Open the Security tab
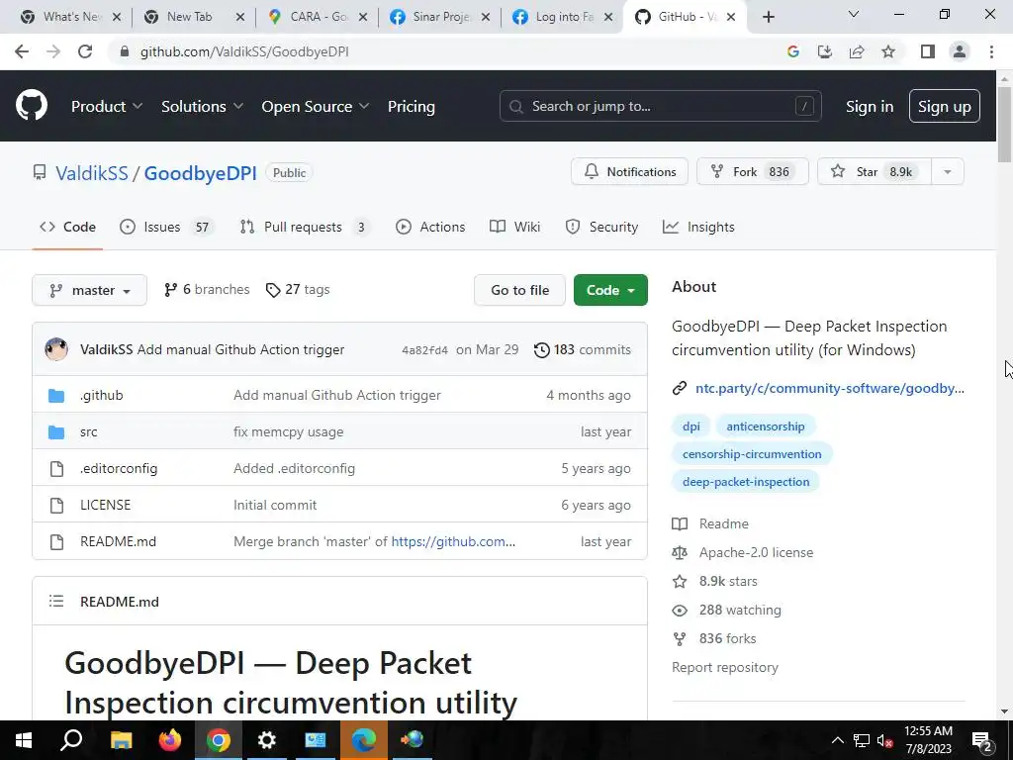Image resolution: width=1013 pixels, height=760 pixels. coord(601,227)
